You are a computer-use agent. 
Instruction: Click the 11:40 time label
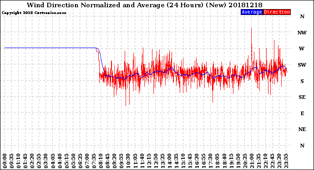142,161
